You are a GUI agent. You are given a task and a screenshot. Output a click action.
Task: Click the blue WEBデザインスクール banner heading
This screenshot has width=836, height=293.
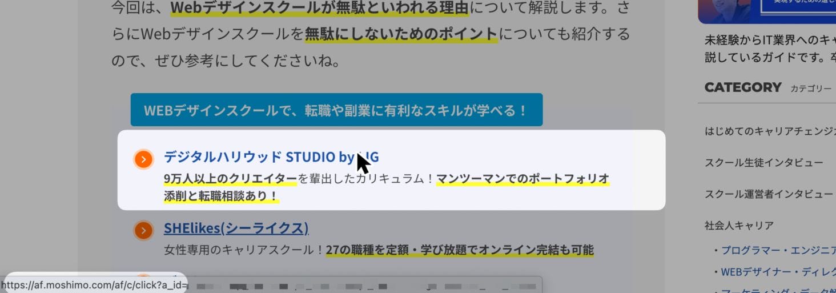tap(336, 110)
